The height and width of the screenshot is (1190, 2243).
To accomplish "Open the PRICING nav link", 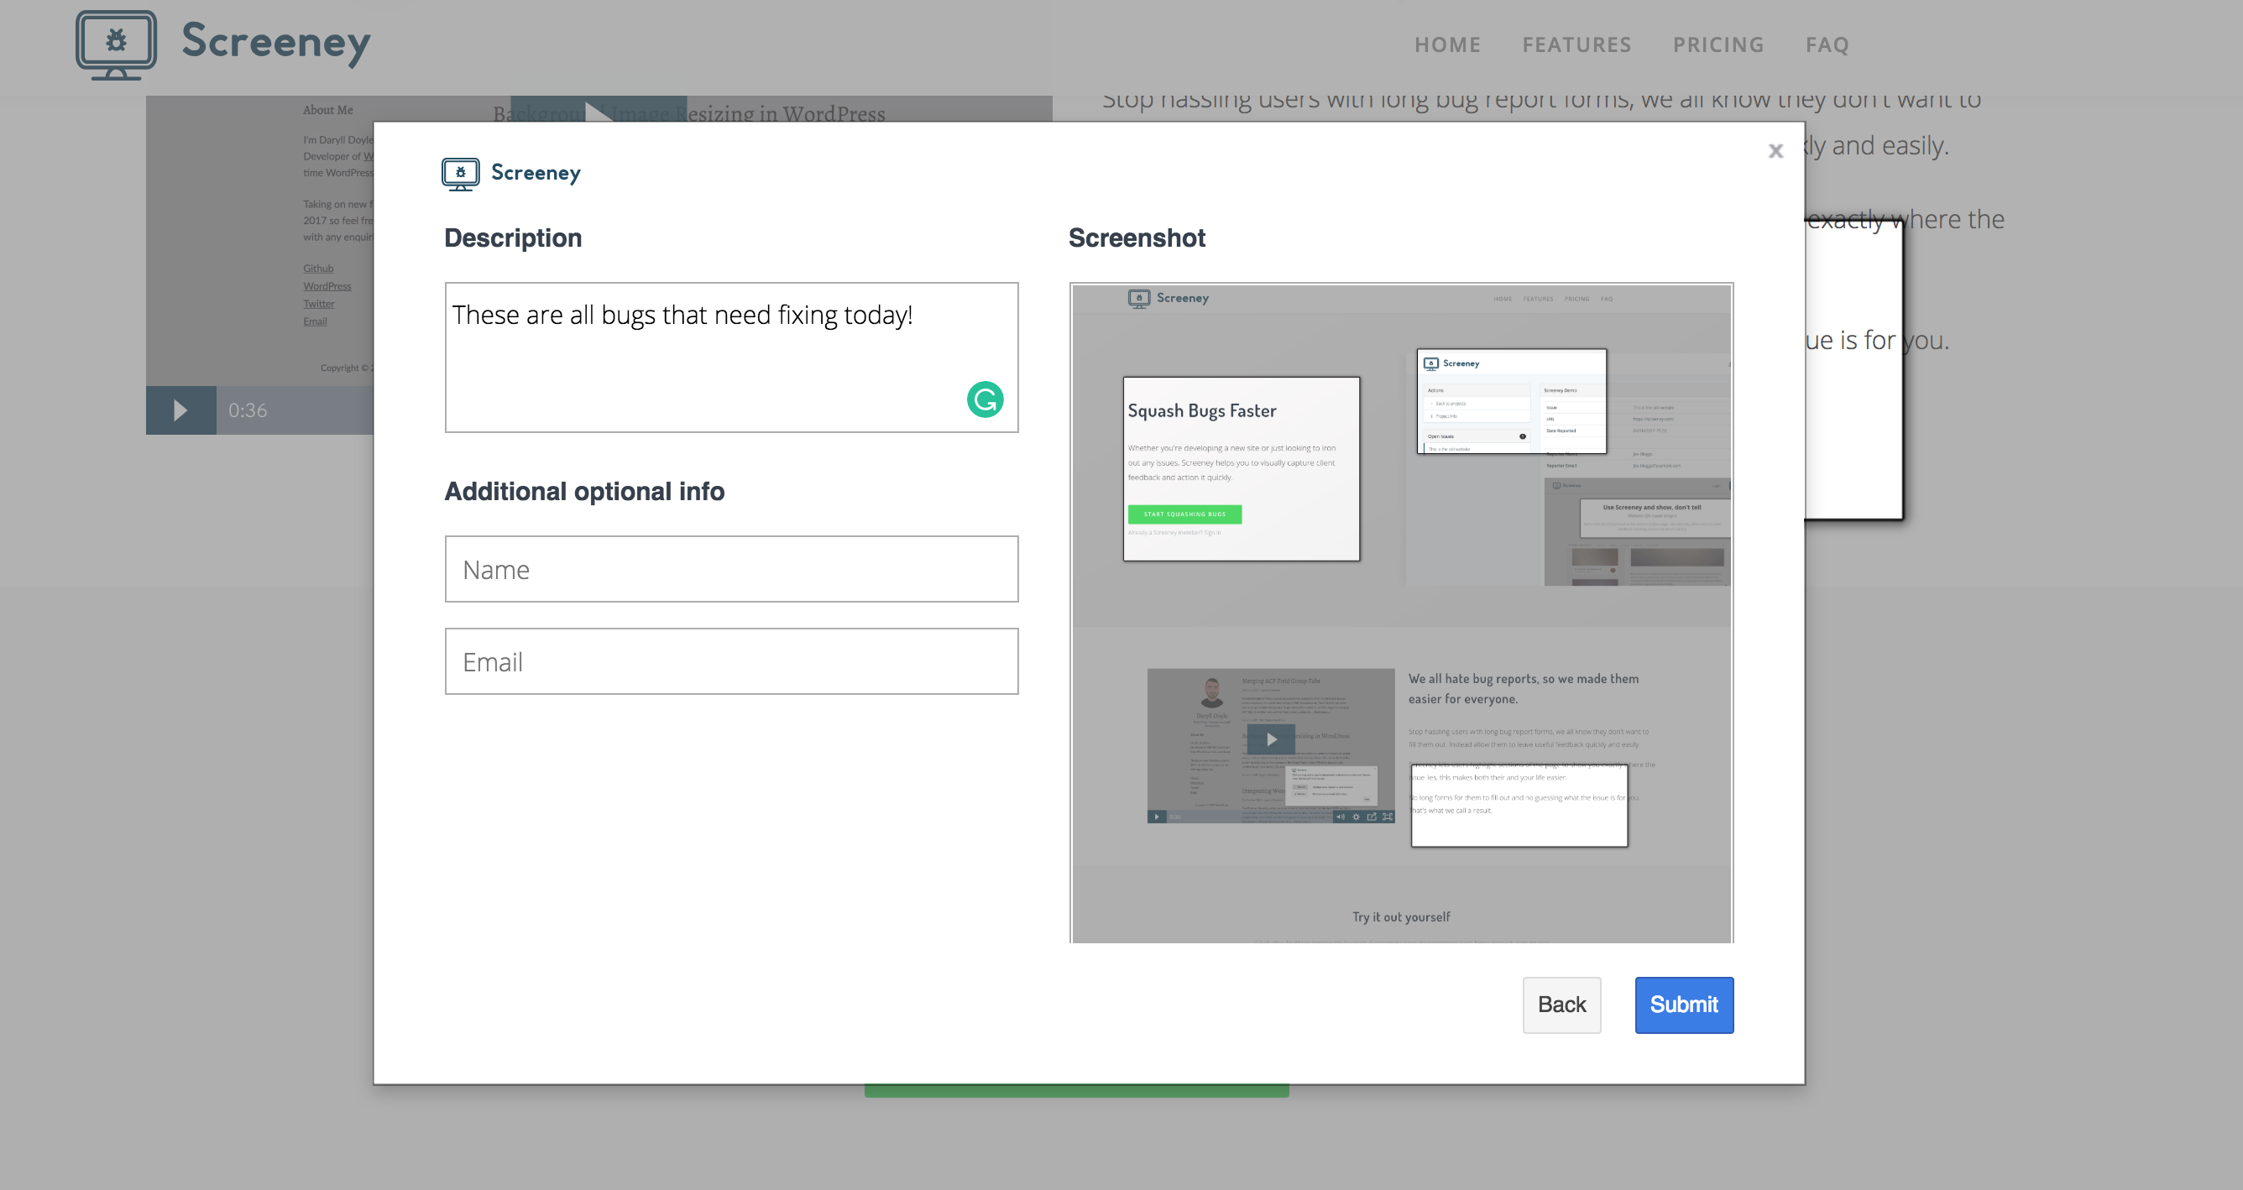I will click(1718, 45).
